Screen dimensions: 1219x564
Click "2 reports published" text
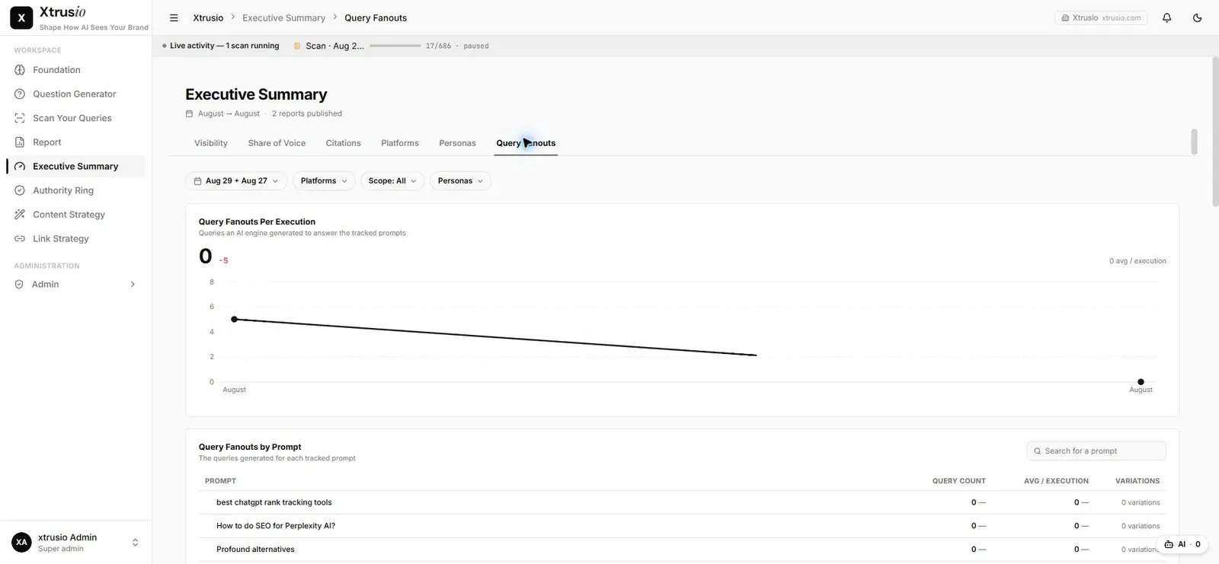coord(307,113)
